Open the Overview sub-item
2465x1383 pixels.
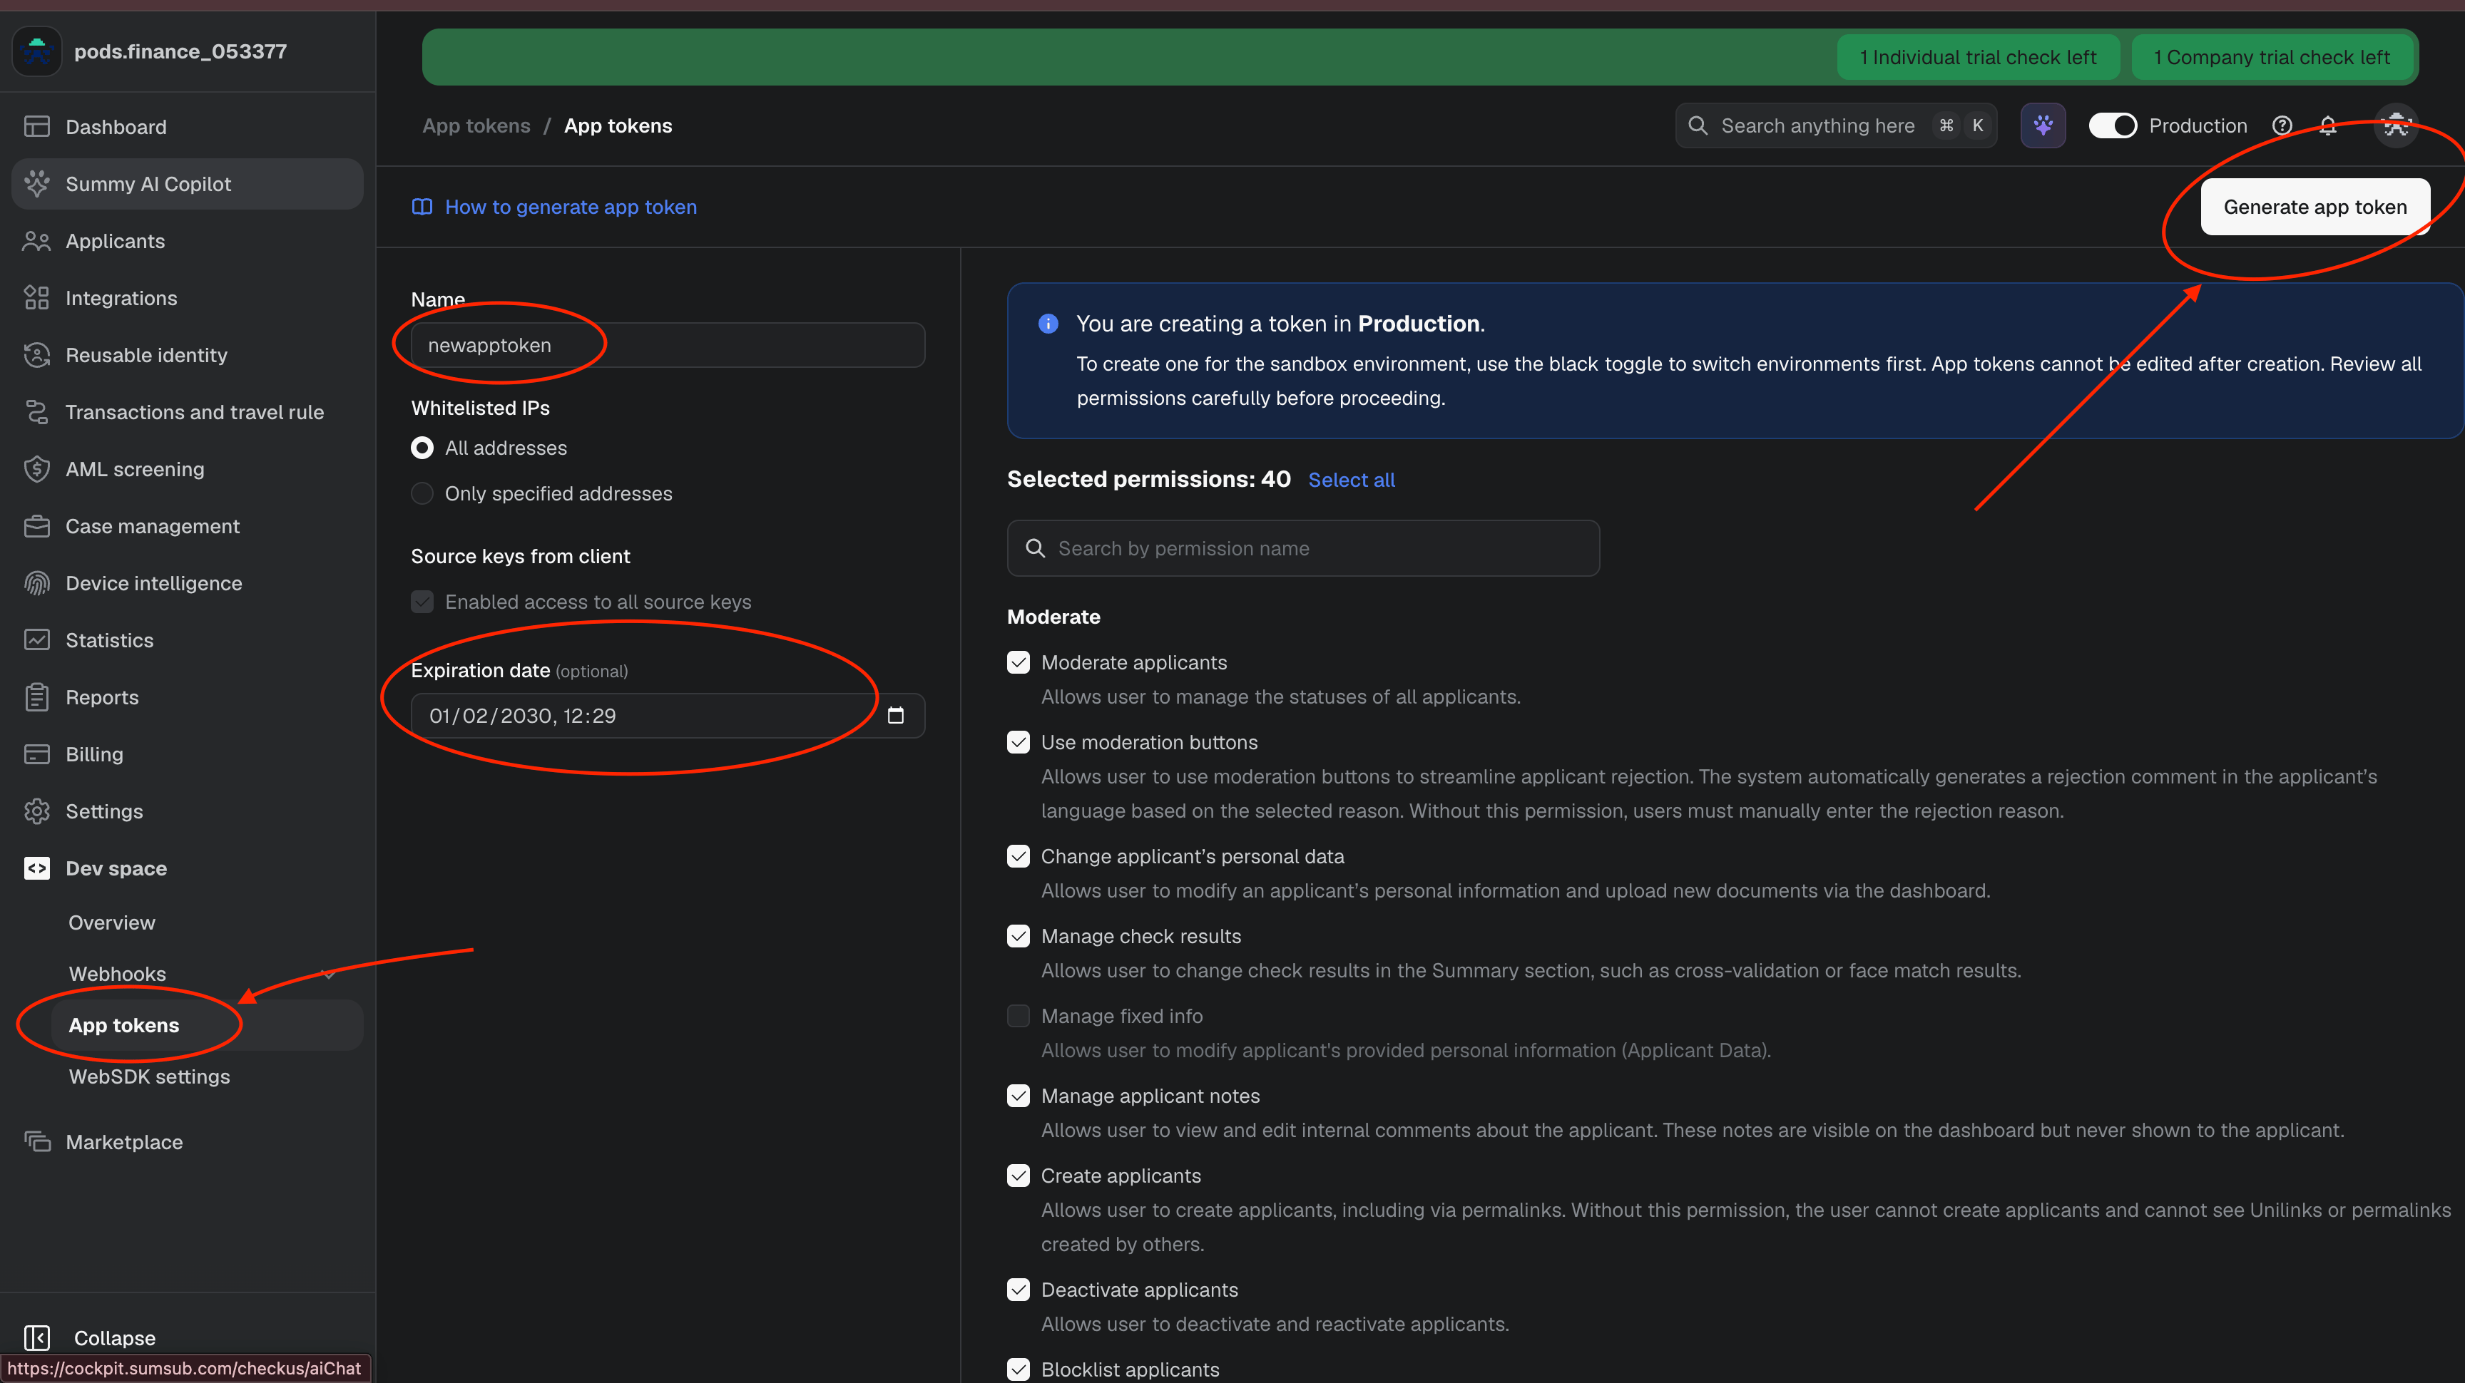pyautogui.click(x=112, y=922)
